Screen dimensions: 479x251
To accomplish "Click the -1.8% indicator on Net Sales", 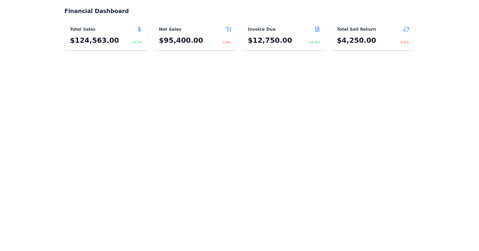I will pyautogui.click(x=226, y=42).
